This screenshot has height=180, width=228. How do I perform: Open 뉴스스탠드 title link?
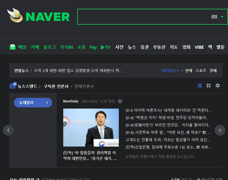[x=28, y=86]
